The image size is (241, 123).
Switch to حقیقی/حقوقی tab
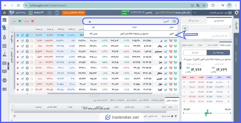click(x=187, y=45)
